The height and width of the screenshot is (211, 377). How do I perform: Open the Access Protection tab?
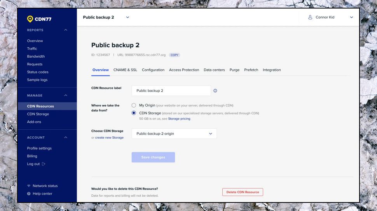[184, 70]
